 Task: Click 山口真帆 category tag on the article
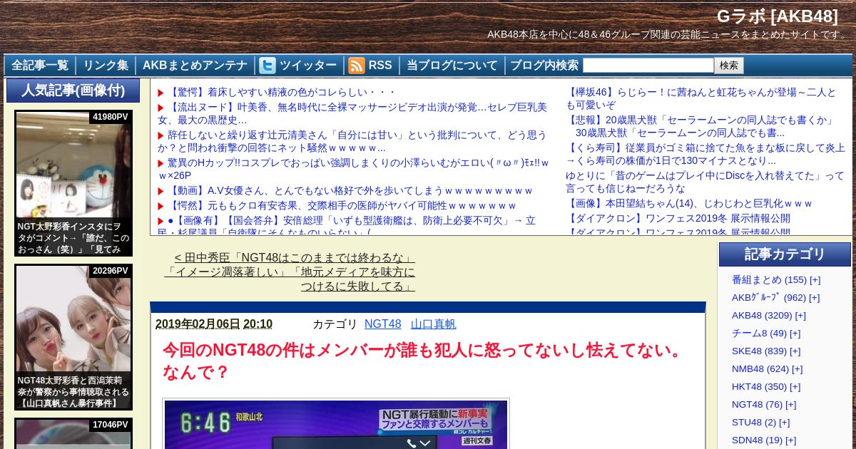tap(434, 324)
